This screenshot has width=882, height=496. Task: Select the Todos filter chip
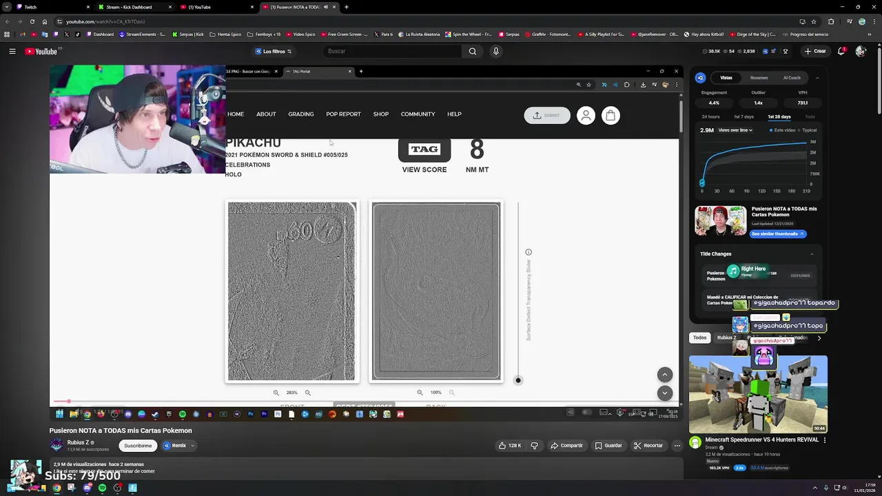(700, 338)
